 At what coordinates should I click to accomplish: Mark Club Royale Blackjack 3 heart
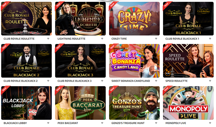(x=102, y=81)
